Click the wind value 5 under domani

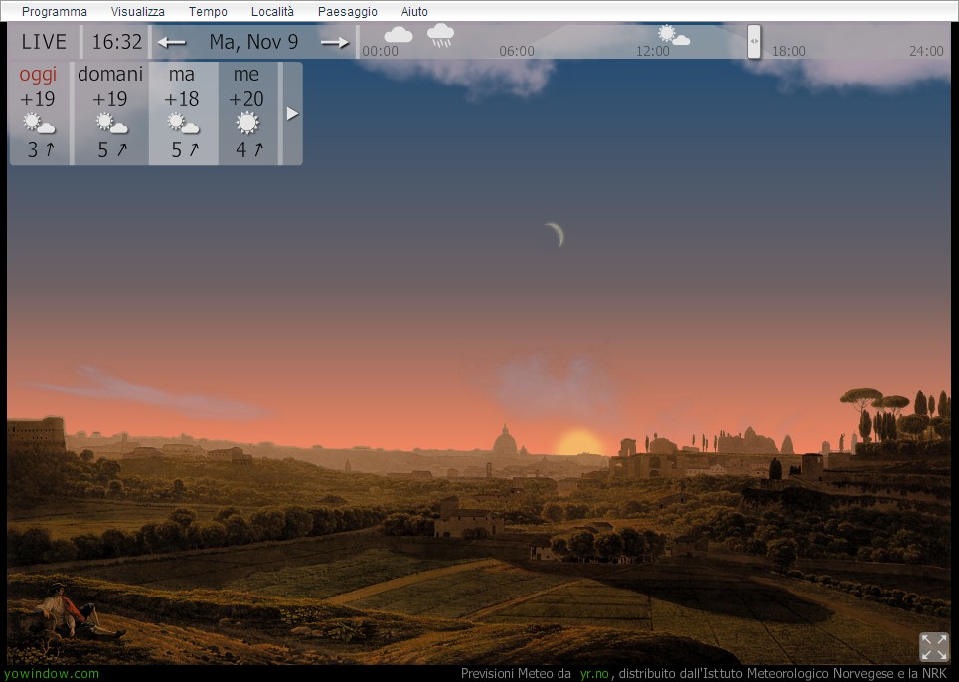point(103,150)
